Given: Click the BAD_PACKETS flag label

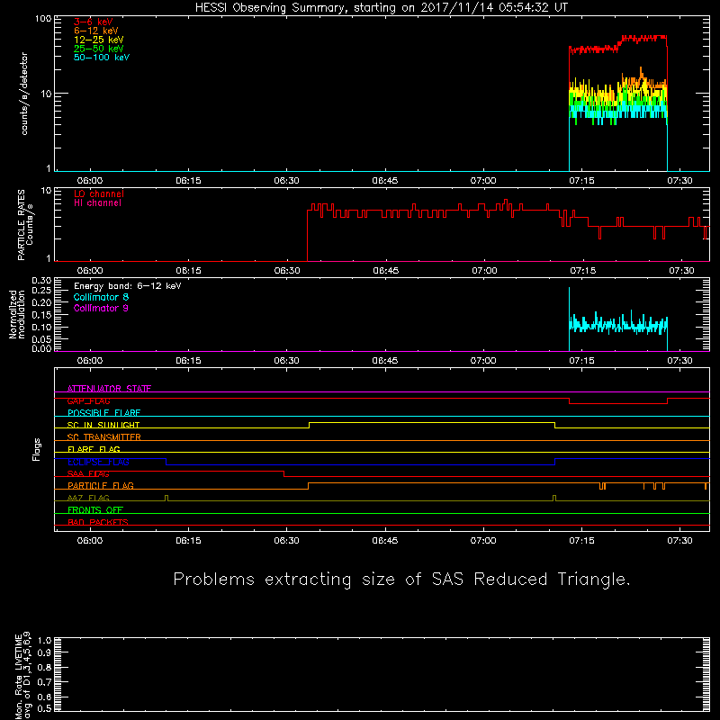Looking at the screenshot, I should (x=98, y=522).
